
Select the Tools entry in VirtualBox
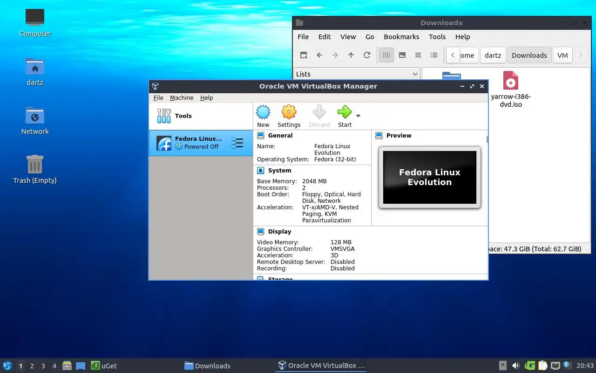[x=201, y=116]
